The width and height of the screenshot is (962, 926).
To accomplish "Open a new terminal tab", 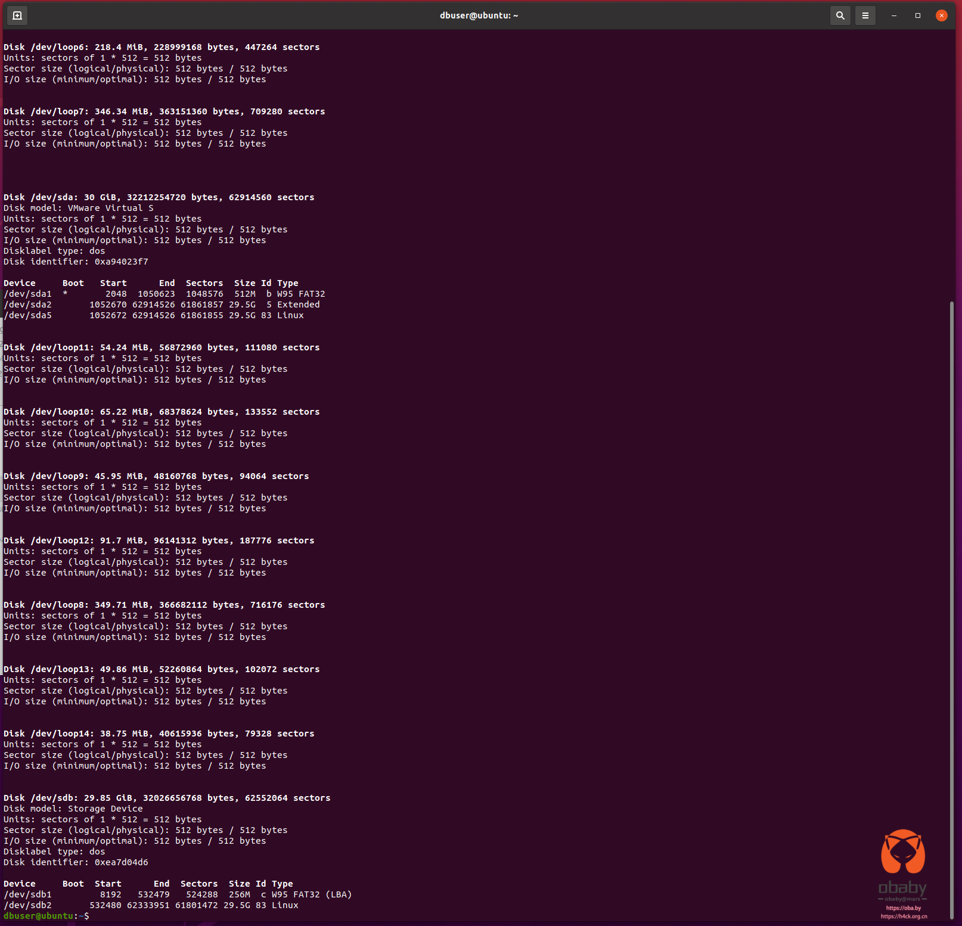I will click(17, 15).
